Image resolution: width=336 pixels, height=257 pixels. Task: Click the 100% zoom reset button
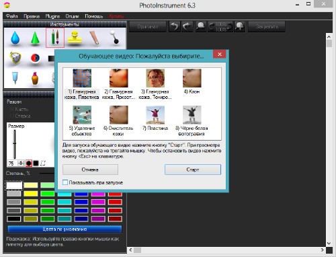pos(220,27)
